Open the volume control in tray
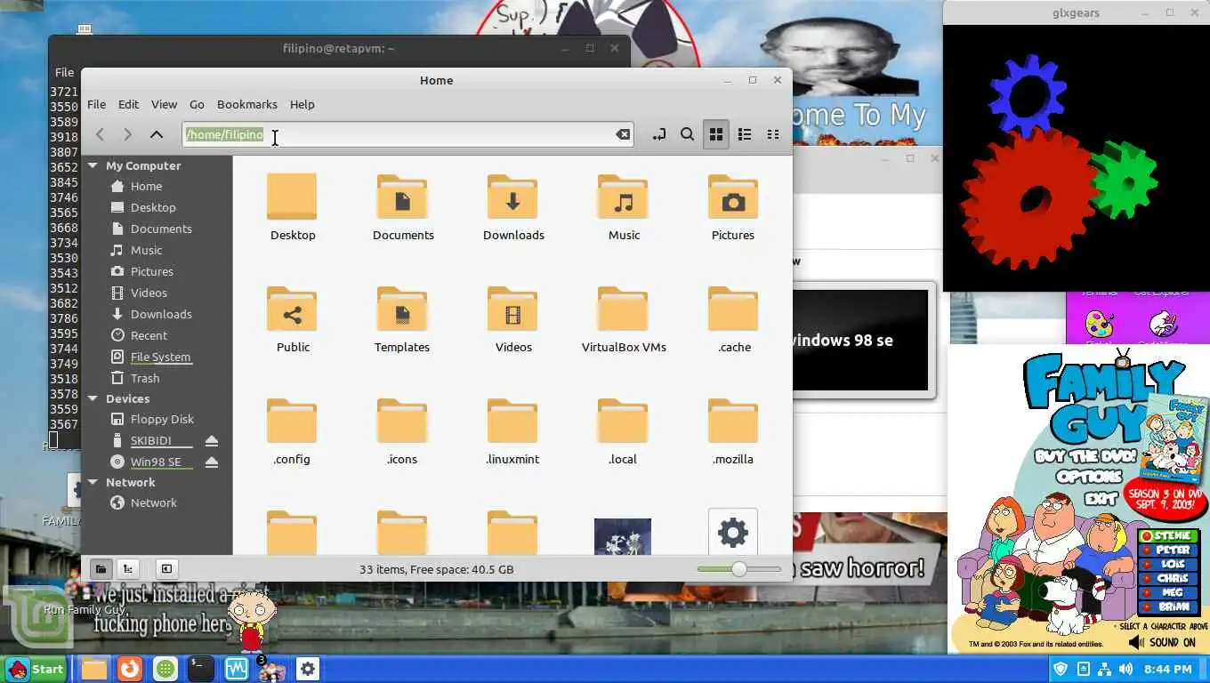 [x=1125, y=669]
